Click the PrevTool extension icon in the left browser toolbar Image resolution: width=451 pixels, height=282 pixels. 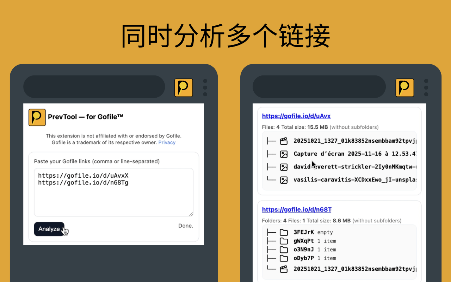[184, 88]
